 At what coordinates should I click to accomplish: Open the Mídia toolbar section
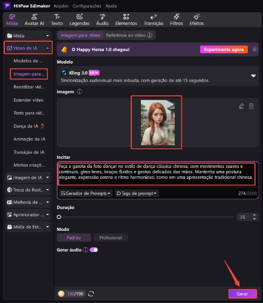[x=12, y=20]
